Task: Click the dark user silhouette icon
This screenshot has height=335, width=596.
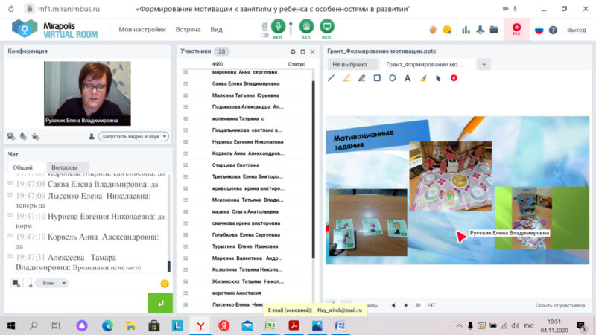Action: 91,136
